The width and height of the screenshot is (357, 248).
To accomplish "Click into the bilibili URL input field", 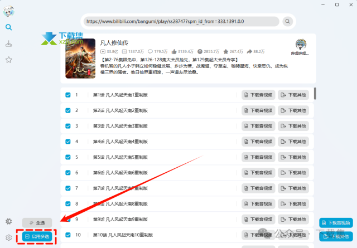I will [x=181, y=21].
